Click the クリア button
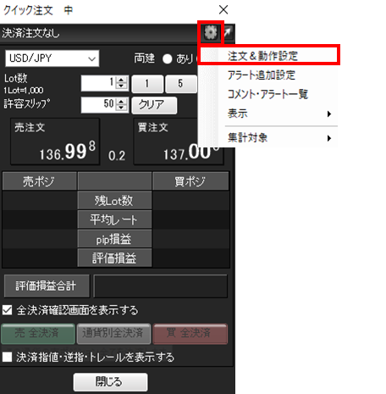This screenshot has height=394, width=386. 154,105
